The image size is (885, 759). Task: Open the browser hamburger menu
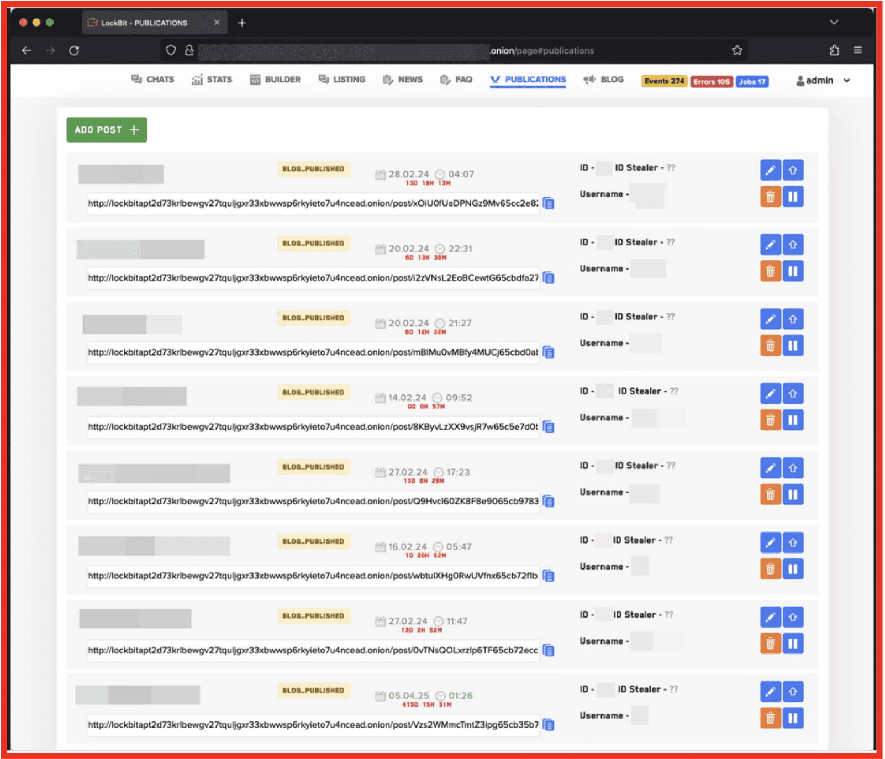pyautogui.click(x=857, y=50)
